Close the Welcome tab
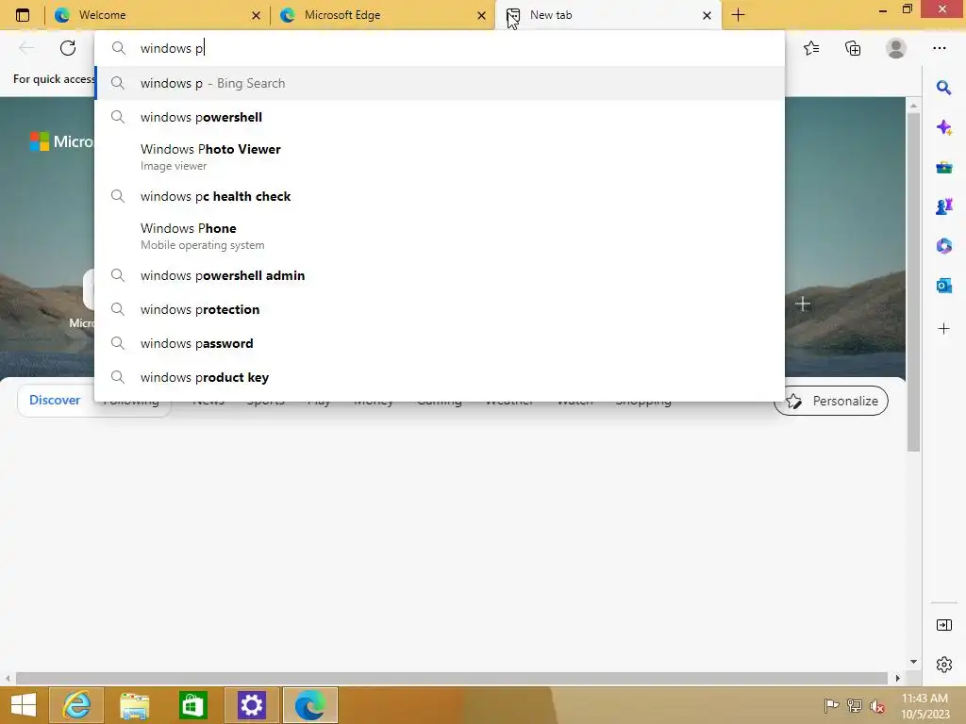 [256, 15]
